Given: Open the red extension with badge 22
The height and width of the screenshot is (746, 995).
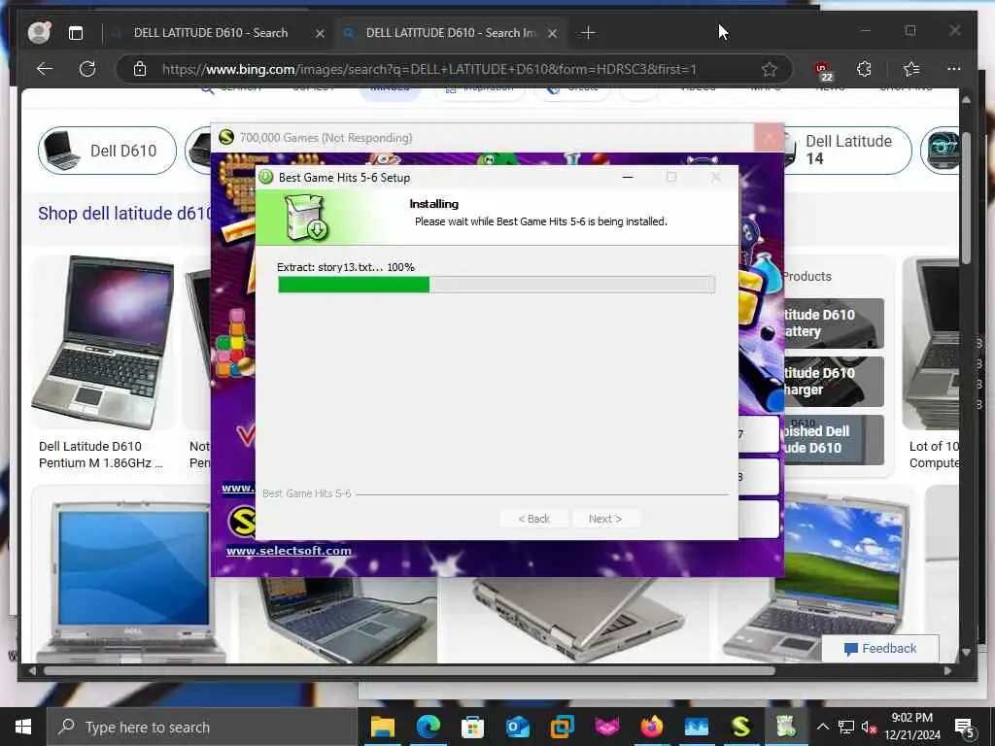Looking at the screenshot, I should click(x=823, y=70).
